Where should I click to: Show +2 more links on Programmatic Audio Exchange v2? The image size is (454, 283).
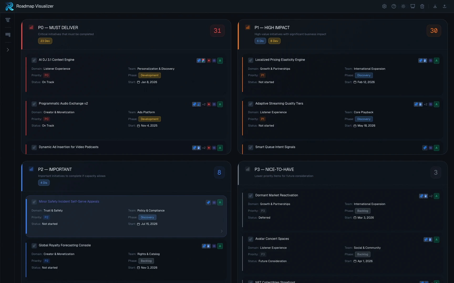[204, 104]
